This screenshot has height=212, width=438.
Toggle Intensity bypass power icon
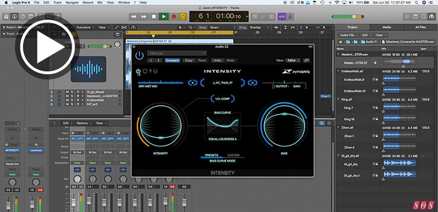coord(138,71)
